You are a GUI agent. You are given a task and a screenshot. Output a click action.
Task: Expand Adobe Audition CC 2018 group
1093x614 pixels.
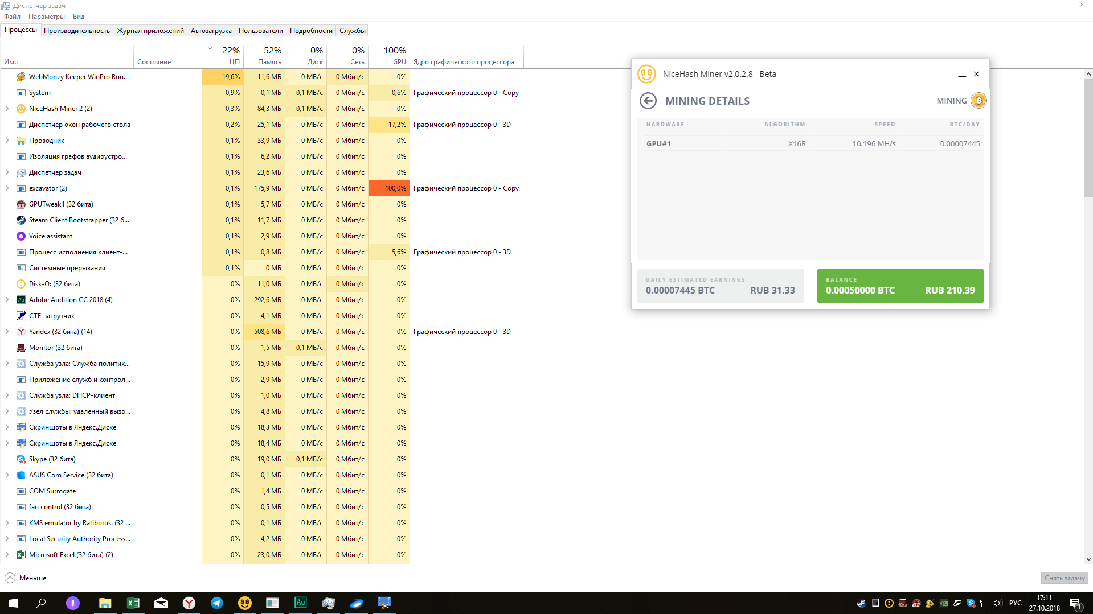7,300
